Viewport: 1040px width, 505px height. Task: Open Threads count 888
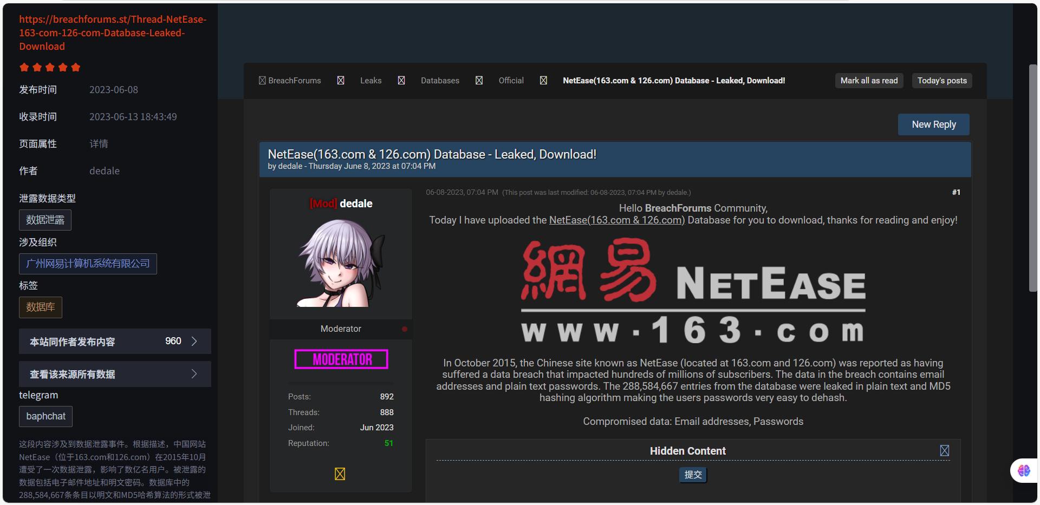click(x=387, y=412)
